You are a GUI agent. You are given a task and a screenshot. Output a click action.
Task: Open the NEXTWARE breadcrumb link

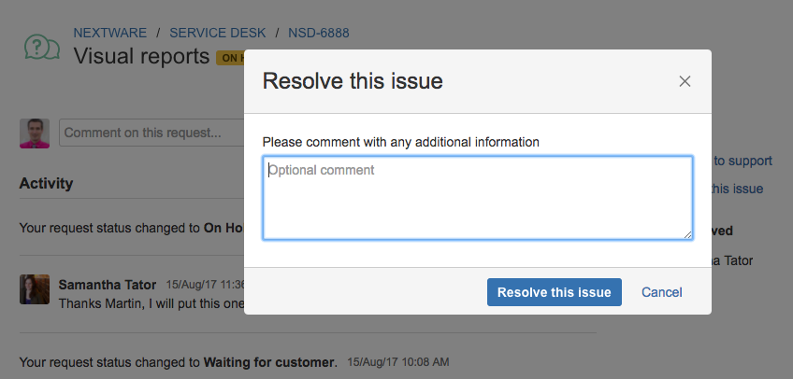coord(110,34)
